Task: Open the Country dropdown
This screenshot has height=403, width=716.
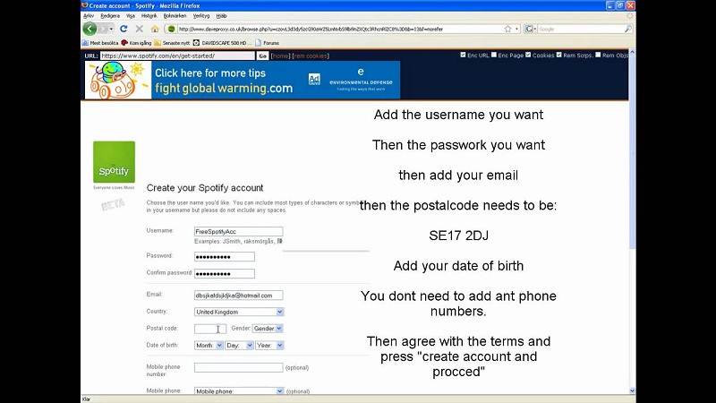Action: [239, 312]
